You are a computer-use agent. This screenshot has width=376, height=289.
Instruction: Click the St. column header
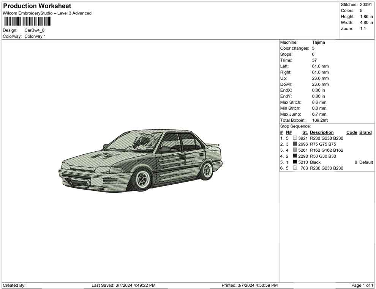point(305,132)
